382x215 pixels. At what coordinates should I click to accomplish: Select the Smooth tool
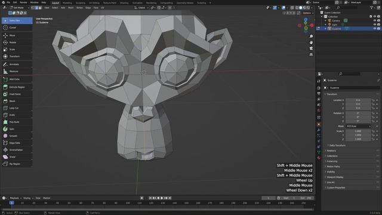coord(17,136)
